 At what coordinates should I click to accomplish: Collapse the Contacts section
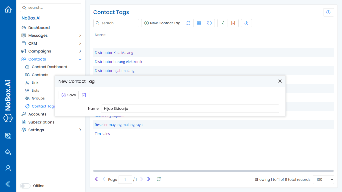(x=80, y=59)
